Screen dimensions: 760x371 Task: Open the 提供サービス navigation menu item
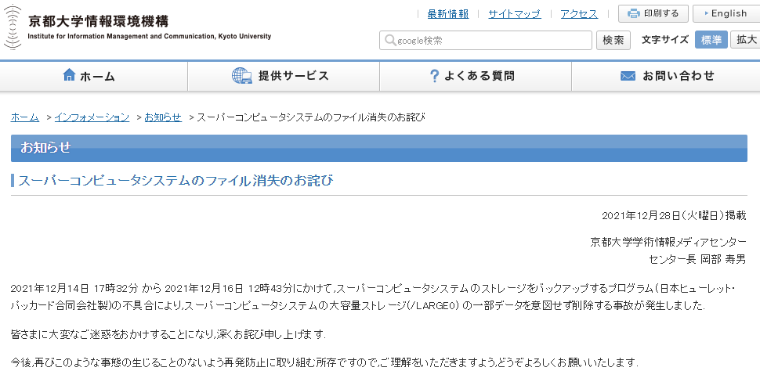pyautogui.click(x=284, y=76)
